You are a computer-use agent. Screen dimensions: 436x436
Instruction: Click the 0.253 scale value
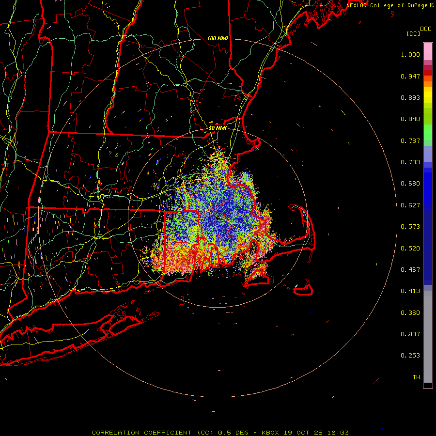pos(410,356)
